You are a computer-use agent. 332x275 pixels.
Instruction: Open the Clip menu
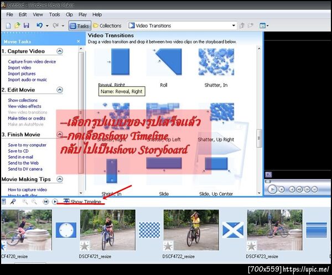tap(69, 14)
